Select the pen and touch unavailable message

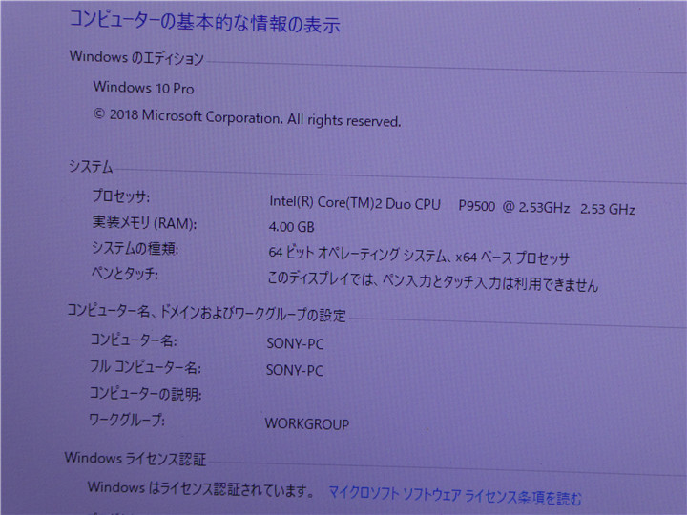tap(433, 280)
